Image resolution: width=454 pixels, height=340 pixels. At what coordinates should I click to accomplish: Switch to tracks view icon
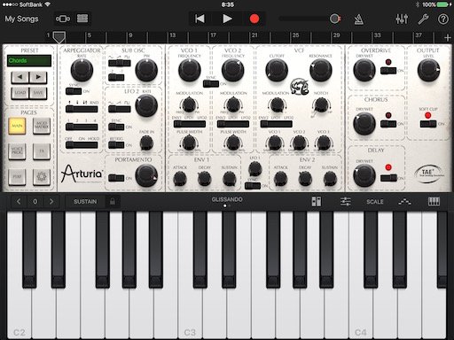point(82,19)
